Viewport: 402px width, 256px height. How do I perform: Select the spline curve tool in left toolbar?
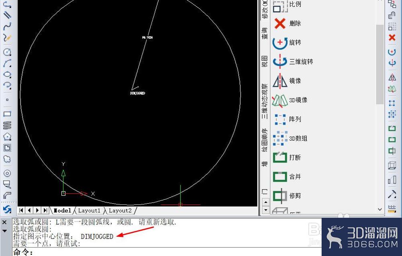[7, 26]
